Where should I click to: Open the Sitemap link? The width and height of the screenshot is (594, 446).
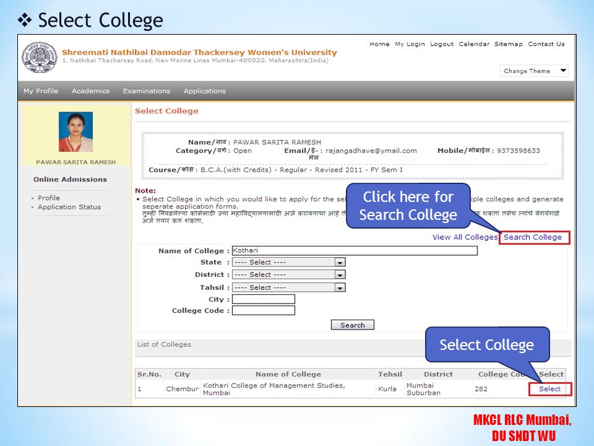(509, 44)
